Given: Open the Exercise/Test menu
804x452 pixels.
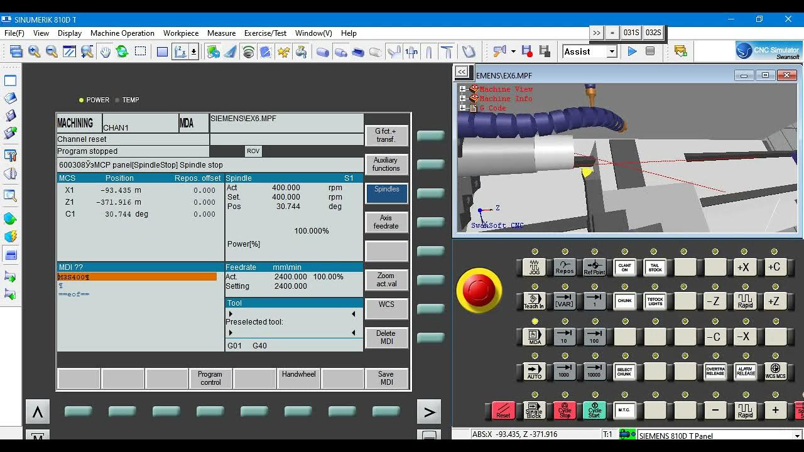Looking at the screenshot, I should pyautogui.click(x=266, y=33).
